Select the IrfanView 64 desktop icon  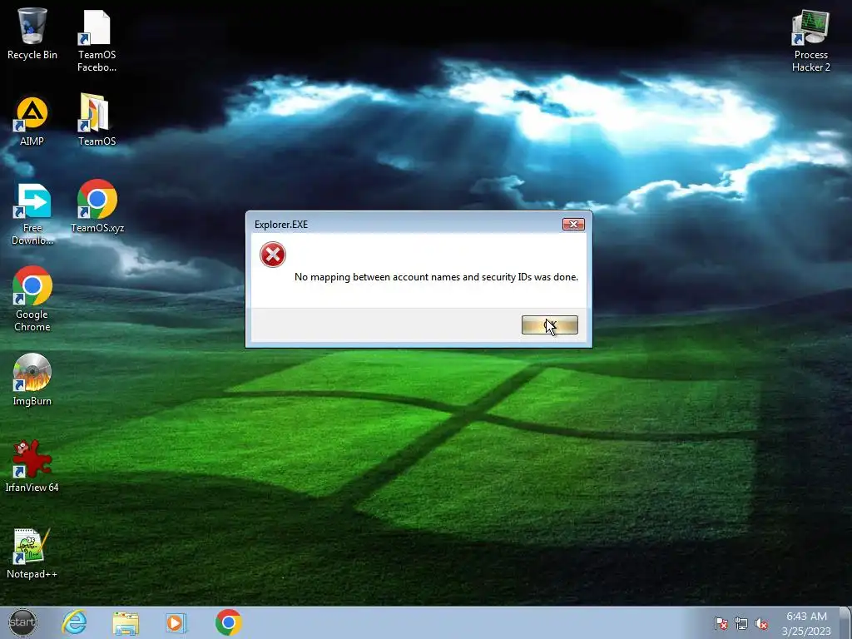(x=32, y=466)
